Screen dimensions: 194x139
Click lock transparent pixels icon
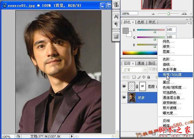click(134, 77)
